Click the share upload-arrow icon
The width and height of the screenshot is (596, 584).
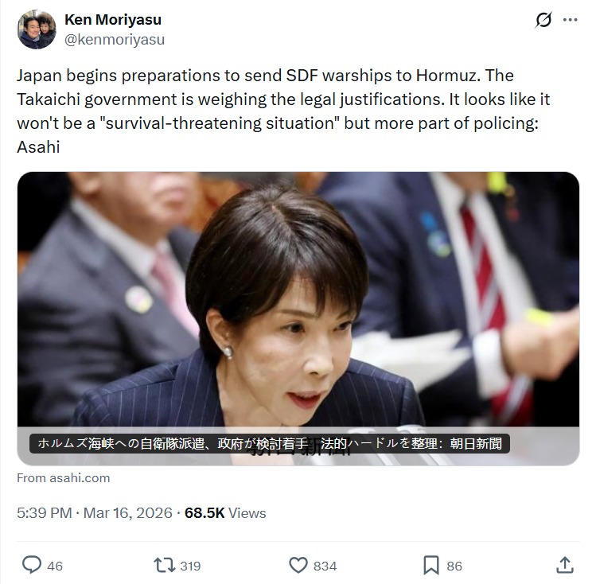(x=565, y=566)
